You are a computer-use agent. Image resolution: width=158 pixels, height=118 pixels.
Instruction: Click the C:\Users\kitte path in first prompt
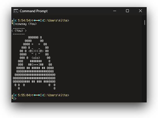55,20
